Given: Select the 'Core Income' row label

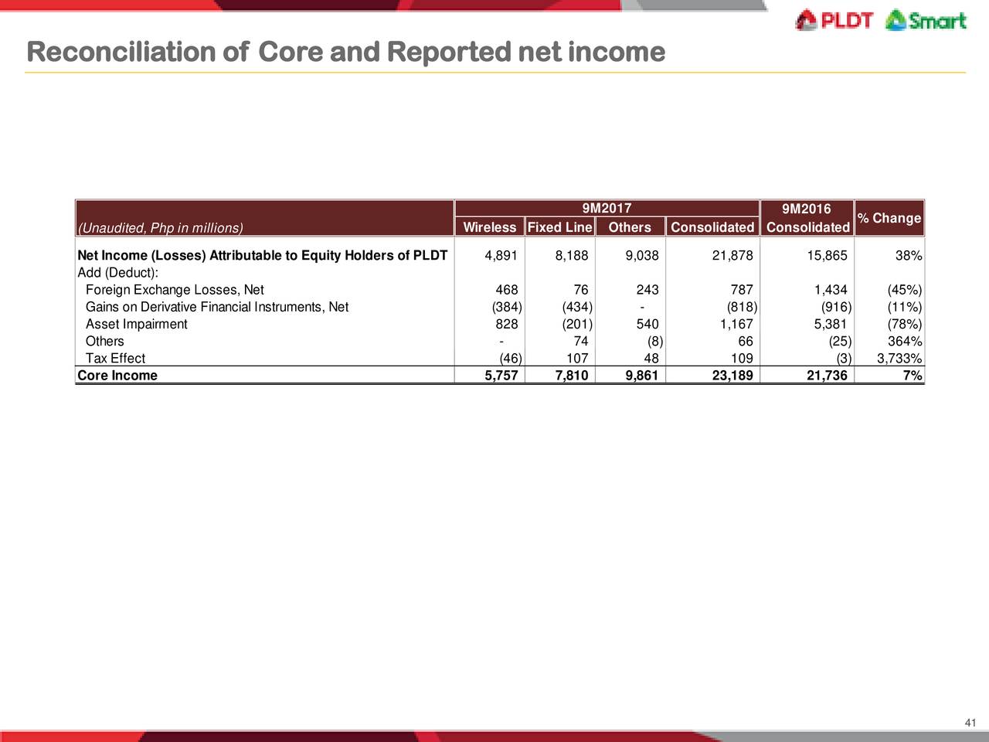Looking at the screenshot, I should [117, 376].
